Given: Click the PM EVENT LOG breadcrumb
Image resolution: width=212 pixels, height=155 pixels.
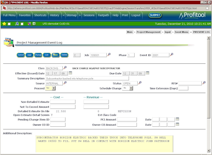Looking at the screenshot, I should (x=201, y=32).
